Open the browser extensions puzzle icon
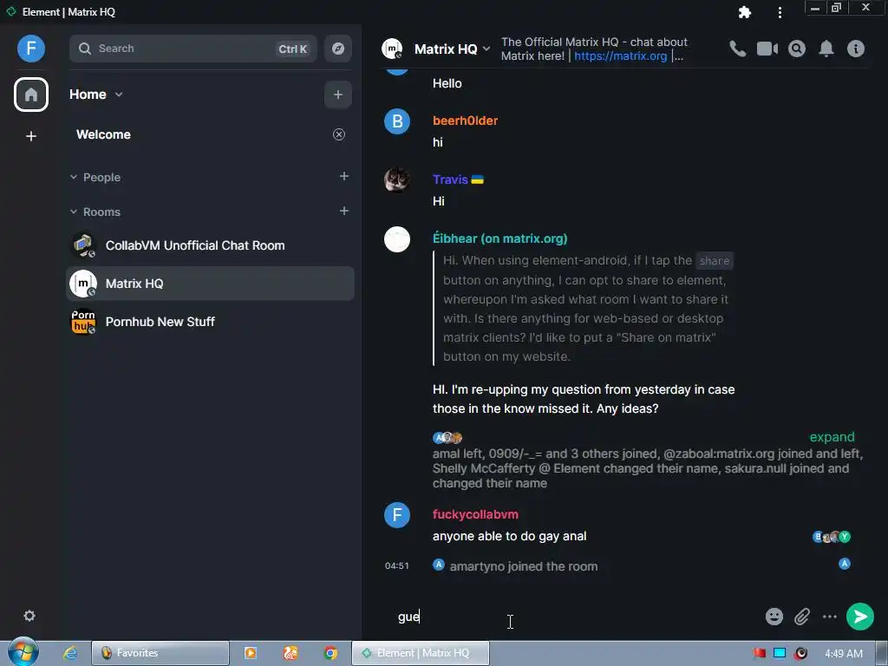 click(x=745, y=12)
